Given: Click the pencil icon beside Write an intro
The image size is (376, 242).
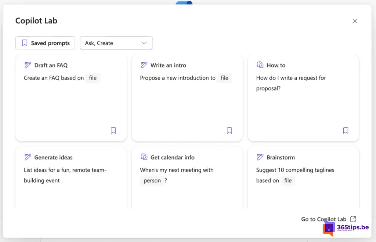Looking at the screenshot, I should [144, 65].
